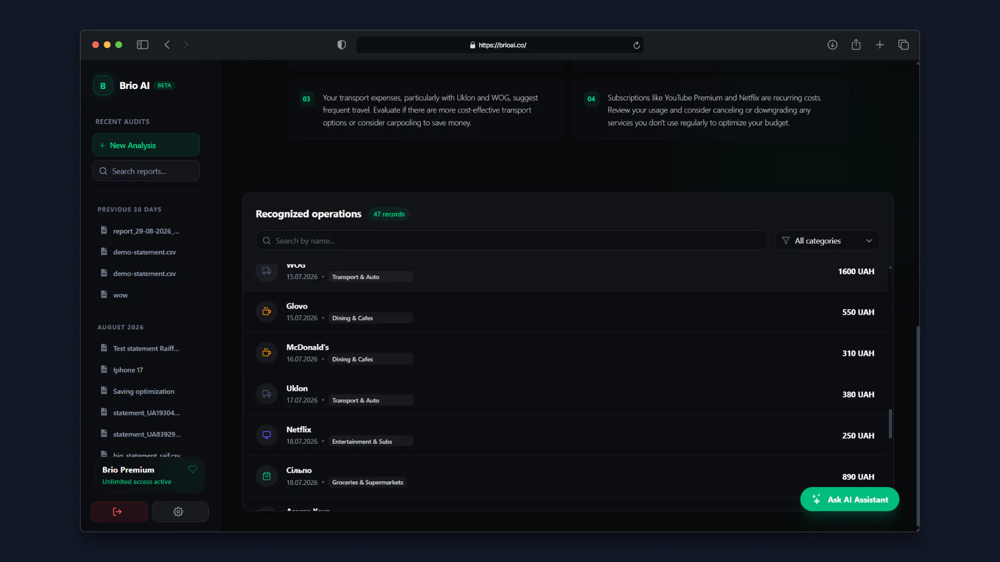Click the Netflix operation name
This screenshot has height=562, width=1000.
point(298,429)
